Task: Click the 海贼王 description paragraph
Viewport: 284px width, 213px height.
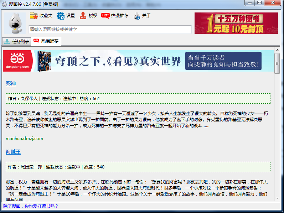Action: click(137, 191)
